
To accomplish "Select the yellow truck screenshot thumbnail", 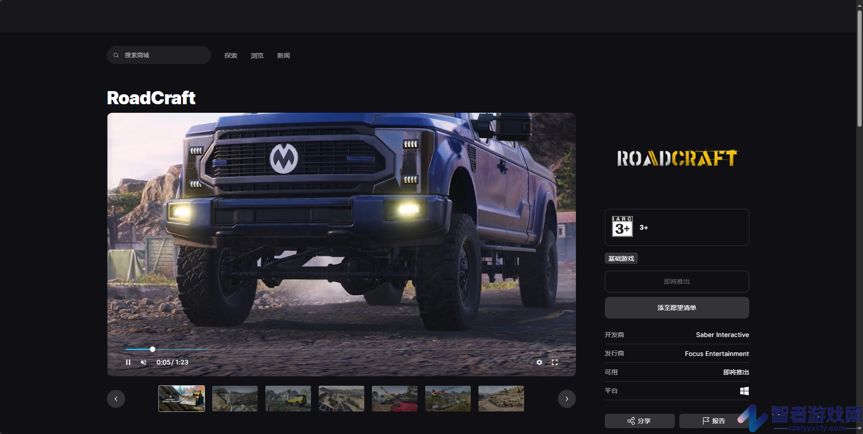I will tap(288, 398).
